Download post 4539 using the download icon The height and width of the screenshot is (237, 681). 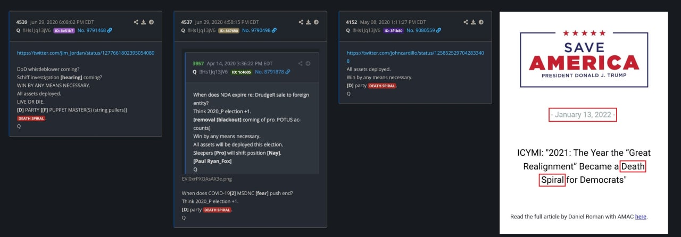coord(144,22)
